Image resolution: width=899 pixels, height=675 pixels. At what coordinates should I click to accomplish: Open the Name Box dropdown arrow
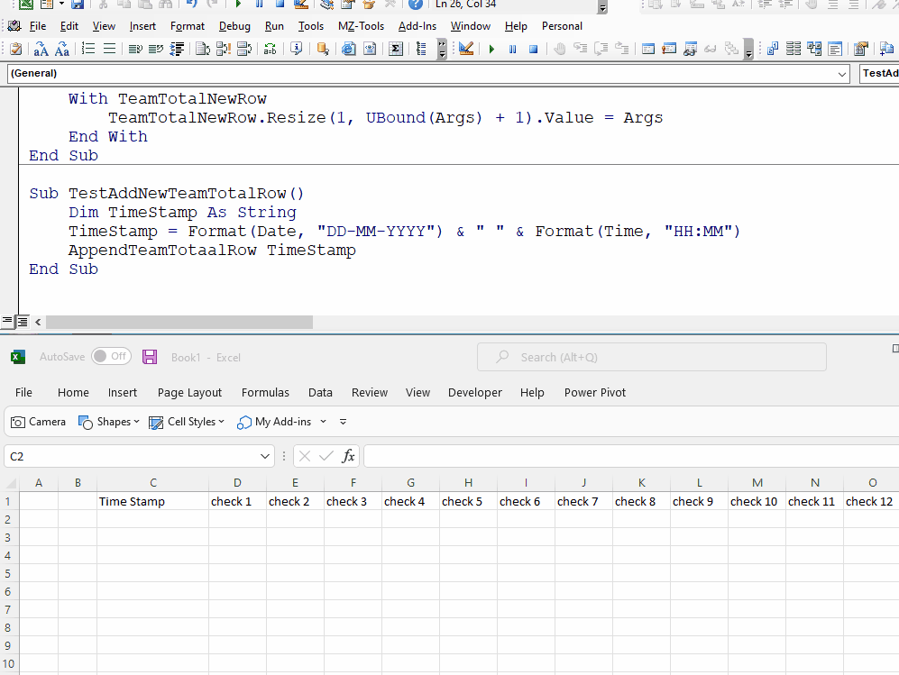tap(265, 456)
